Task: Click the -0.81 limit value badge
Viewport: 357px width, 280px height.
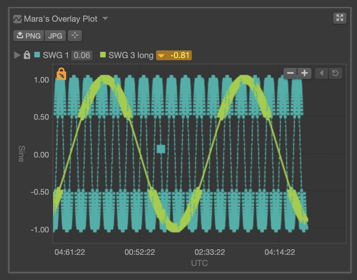Action: [x=174, y=55]
